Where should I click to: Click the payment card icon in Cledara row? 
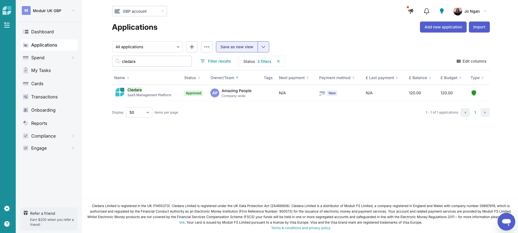coord(322,93)
